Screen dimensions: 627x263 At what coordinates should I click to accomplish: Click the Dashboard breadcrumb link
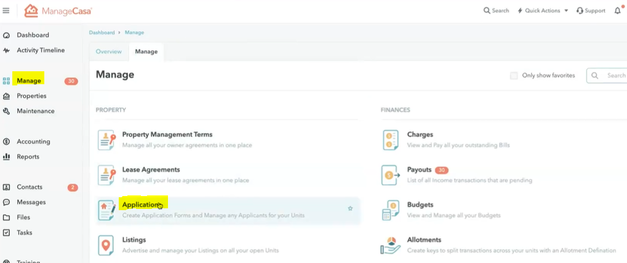coord(102,32)
